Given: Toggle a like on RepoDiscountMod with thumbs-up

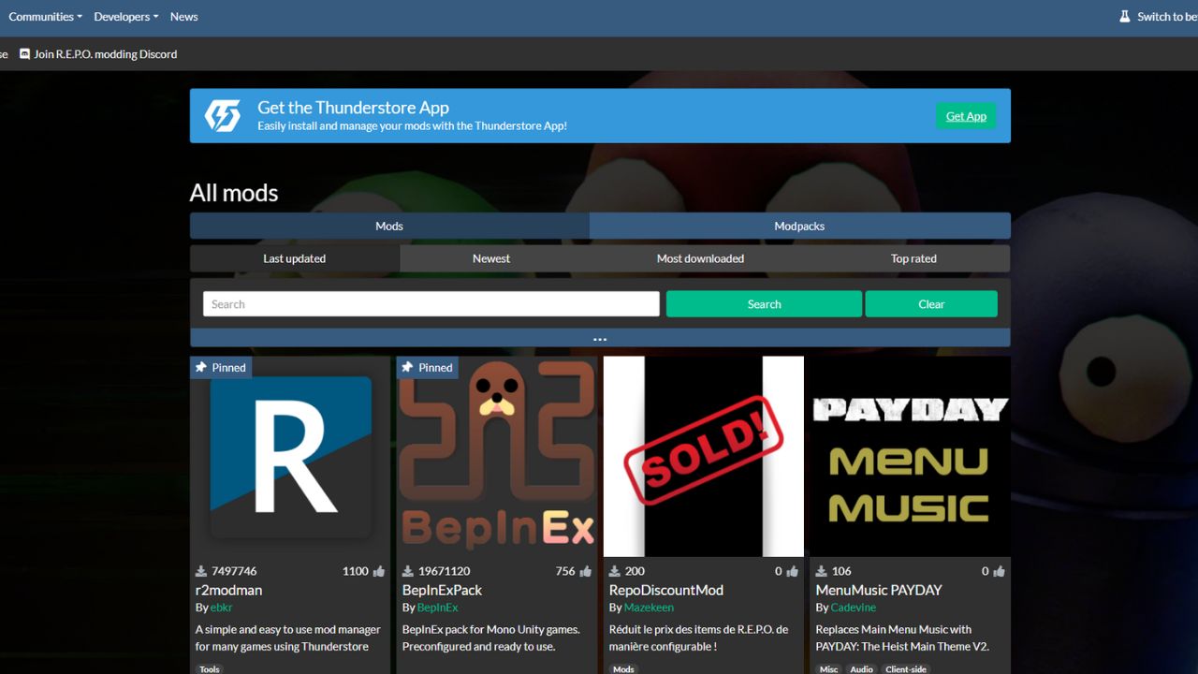Looking at the screenshot, I should click(791, 570).
